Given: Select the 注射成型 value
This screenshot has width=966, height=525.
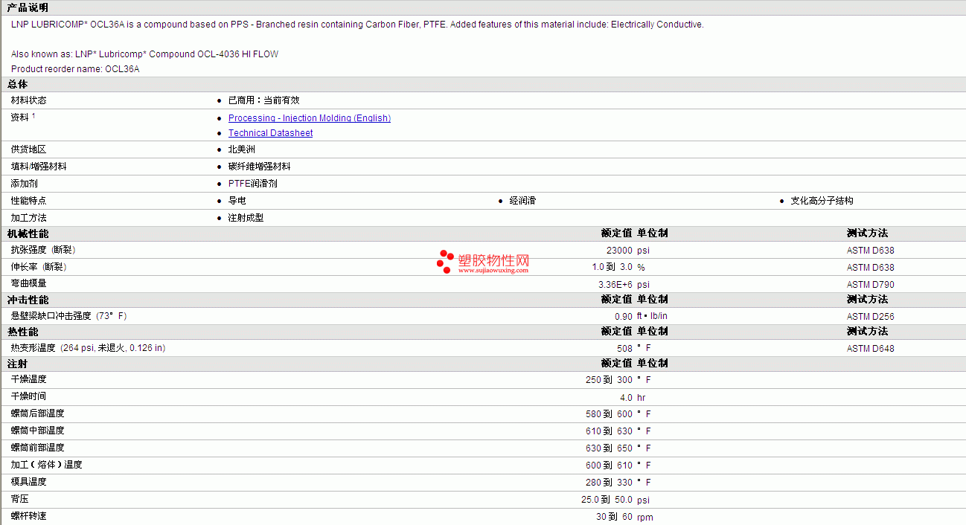Looking at the screenshot, I should coord(246,218).
